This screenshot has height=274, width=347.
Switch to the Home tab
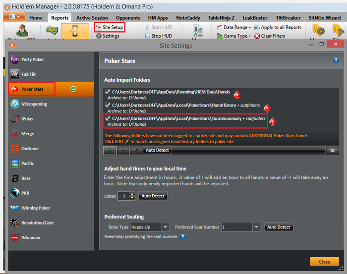(x=36, y=18)
